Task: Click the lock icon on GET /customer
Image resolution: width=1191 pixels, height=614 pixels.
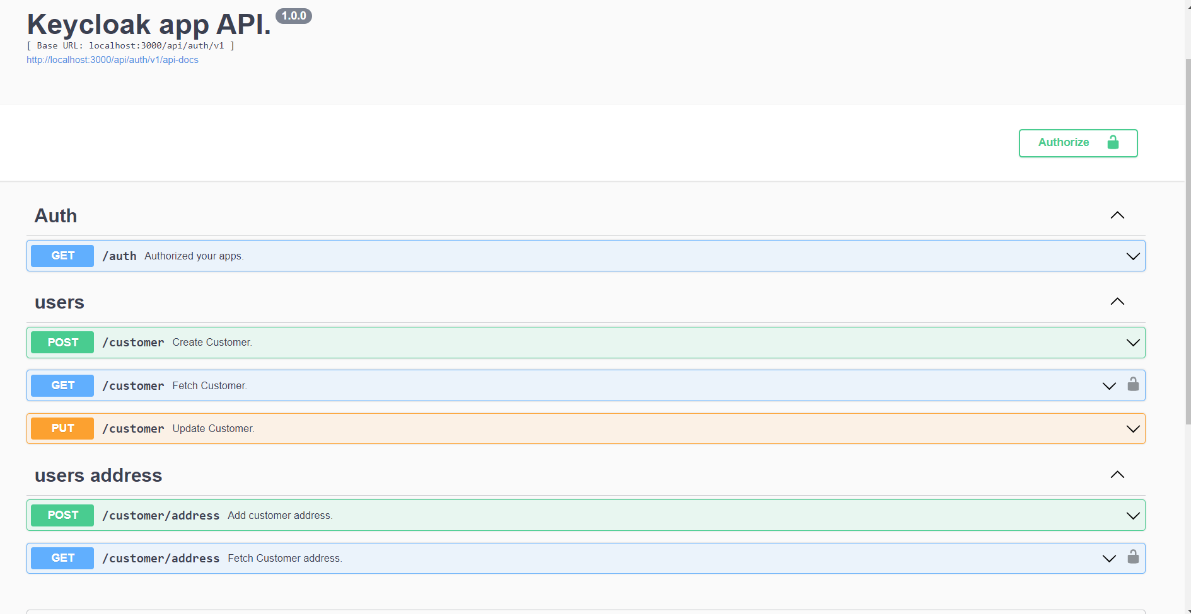Action: click(1133, 384)
